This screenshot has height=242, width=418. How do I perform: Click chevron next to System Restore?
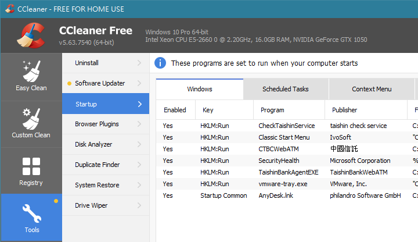coord(139,185)
